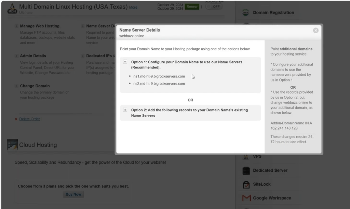Open SiteLock in sidebar
The height and width of the screenshot is (209, 350).
261,184
